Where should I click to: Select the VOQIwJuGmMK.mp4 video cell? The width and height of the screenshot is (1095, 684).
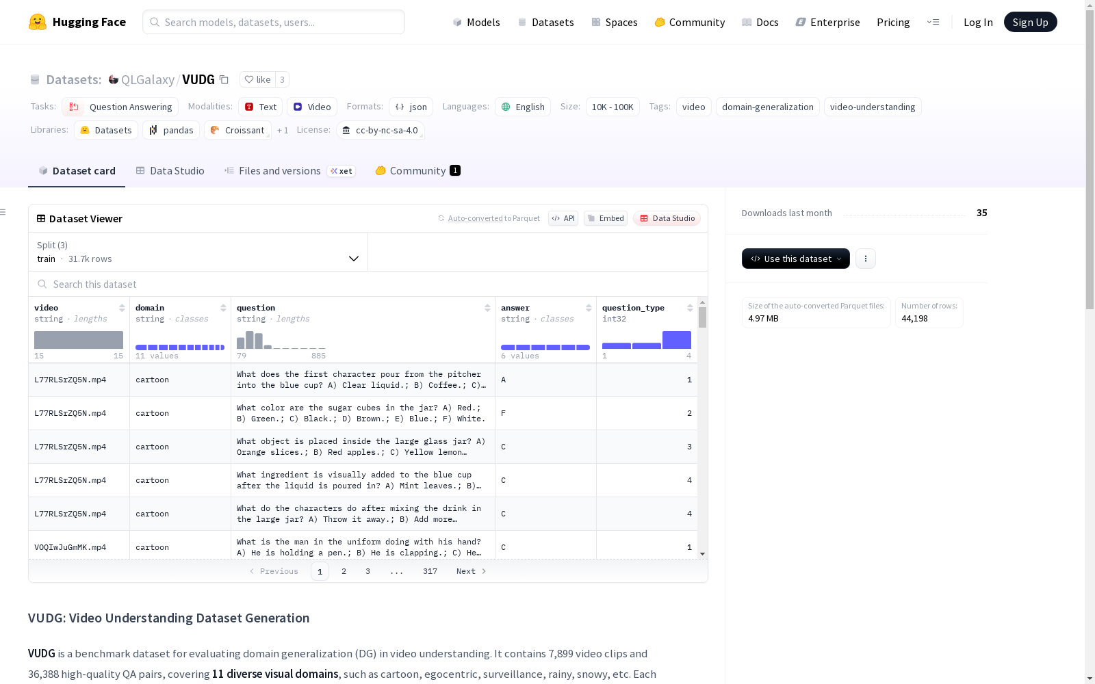(79, 547)
